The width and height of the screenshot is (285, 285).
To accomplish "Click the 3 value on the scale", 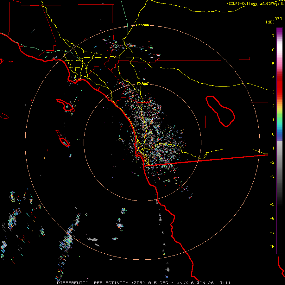I will pos(273,92).
